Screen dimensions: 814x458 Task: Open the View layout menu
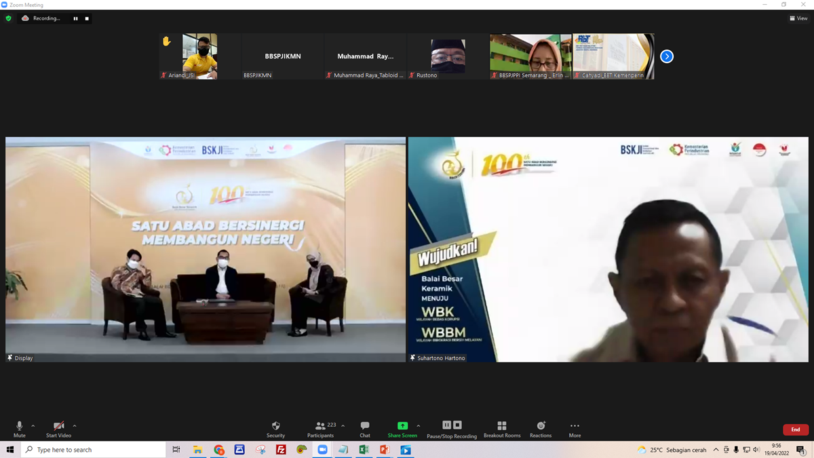[x=798, y=18]
